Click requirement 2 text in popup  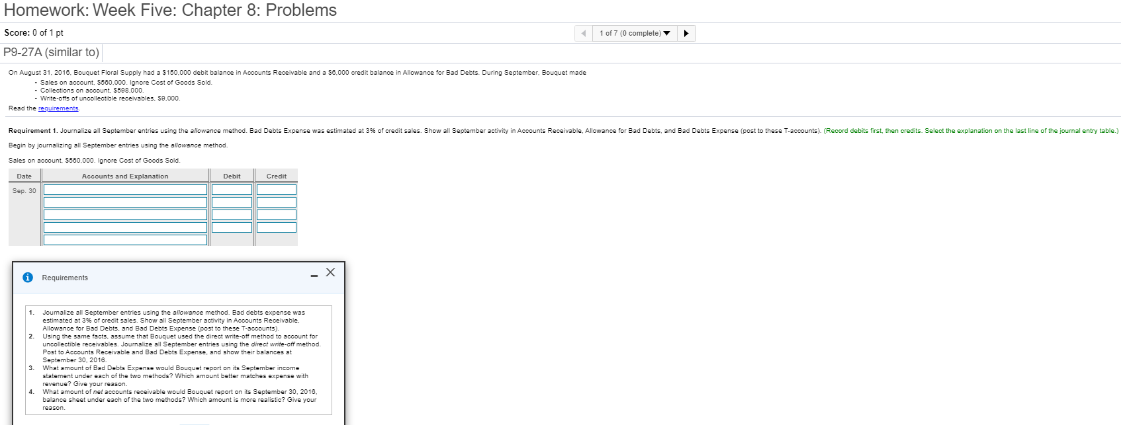coord(181,348)
